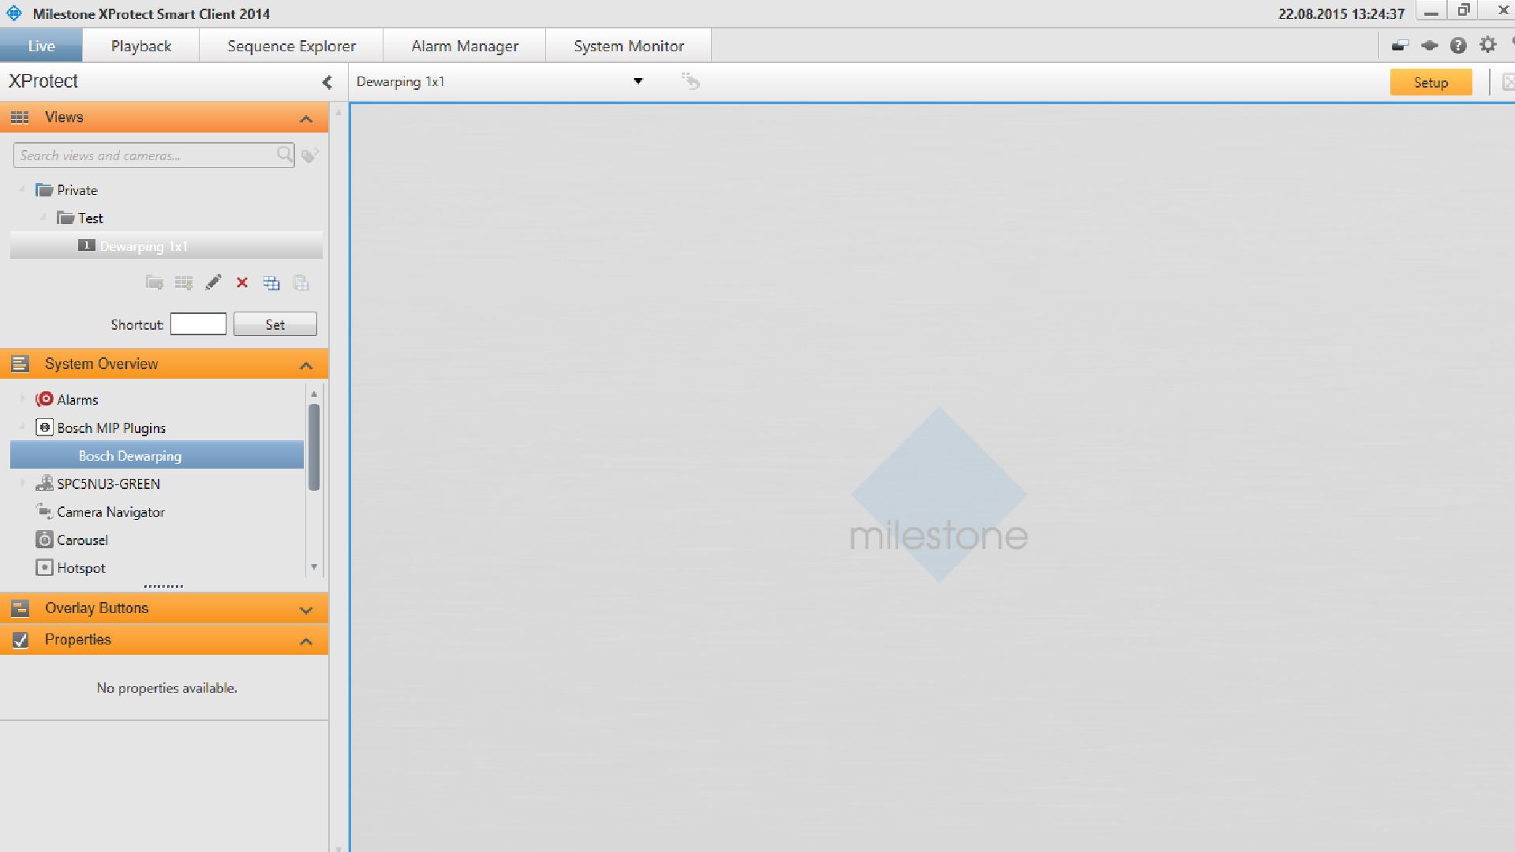Viewport: 1515px width, 852px height.
Task: Expand the Alarms tree node arrow
Action: 22,399
